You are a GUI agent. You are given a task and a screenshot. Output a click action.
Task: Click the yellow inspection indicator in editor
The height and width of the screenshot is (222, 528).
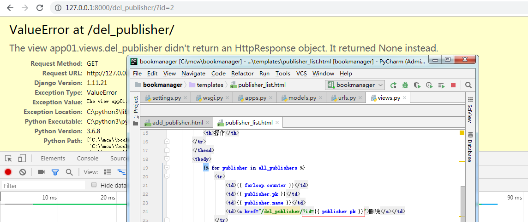462,133
